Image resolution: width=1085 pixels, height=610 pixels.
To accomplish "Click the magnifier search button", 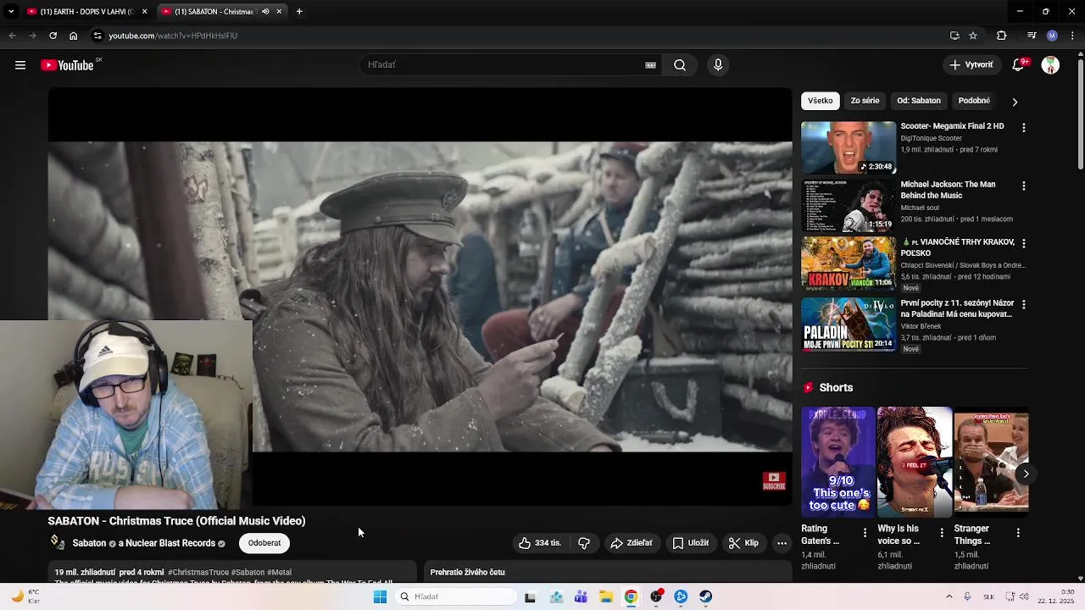I will (x=680, y=65).
